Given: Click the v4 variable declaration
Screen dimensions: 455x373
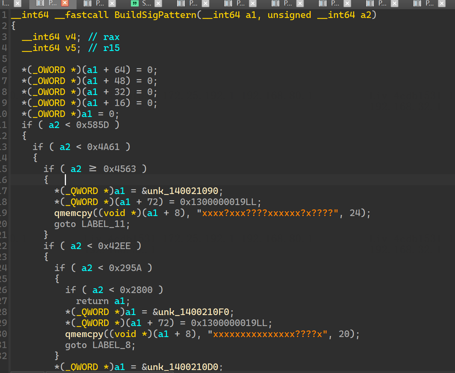Looking at the screenshot, I should [x=70, y=37].
